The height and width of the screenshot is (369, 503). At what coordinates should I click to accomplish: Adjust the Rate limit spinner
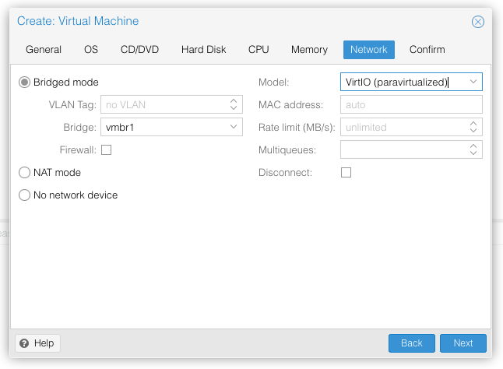[x=473, y=127]
